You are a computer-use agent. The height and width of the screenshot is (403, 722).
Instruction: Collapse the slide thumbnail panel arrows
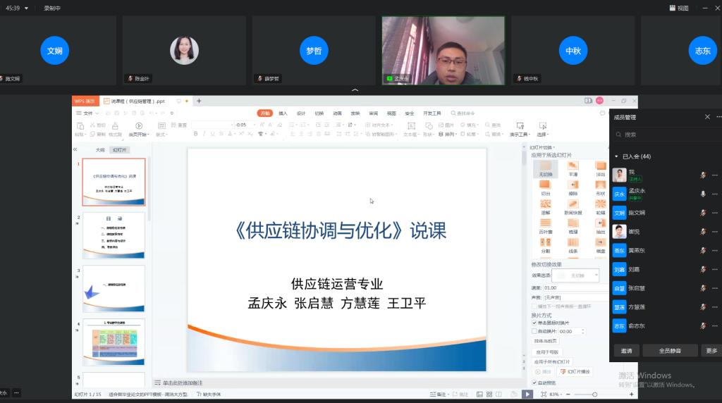[75, 149]
